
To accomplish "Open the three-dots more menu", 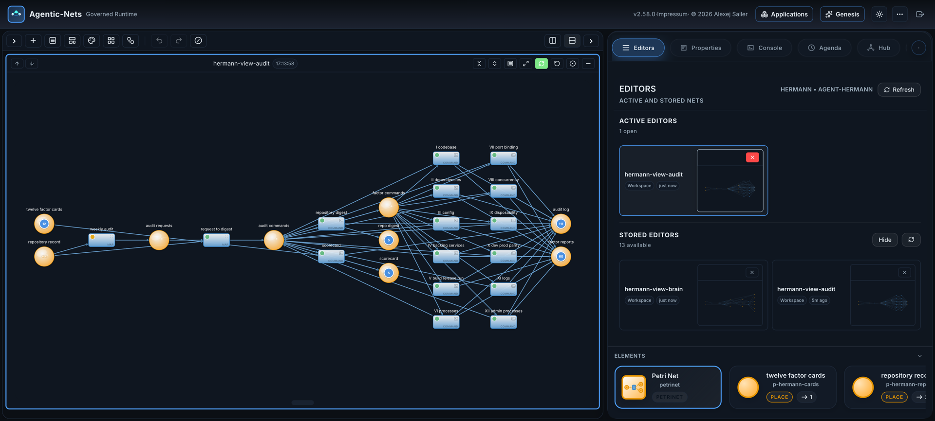I will [x=900, y=14].
